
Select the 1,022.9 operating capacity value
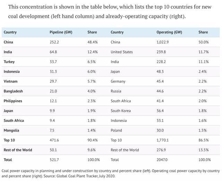(164, 42)
